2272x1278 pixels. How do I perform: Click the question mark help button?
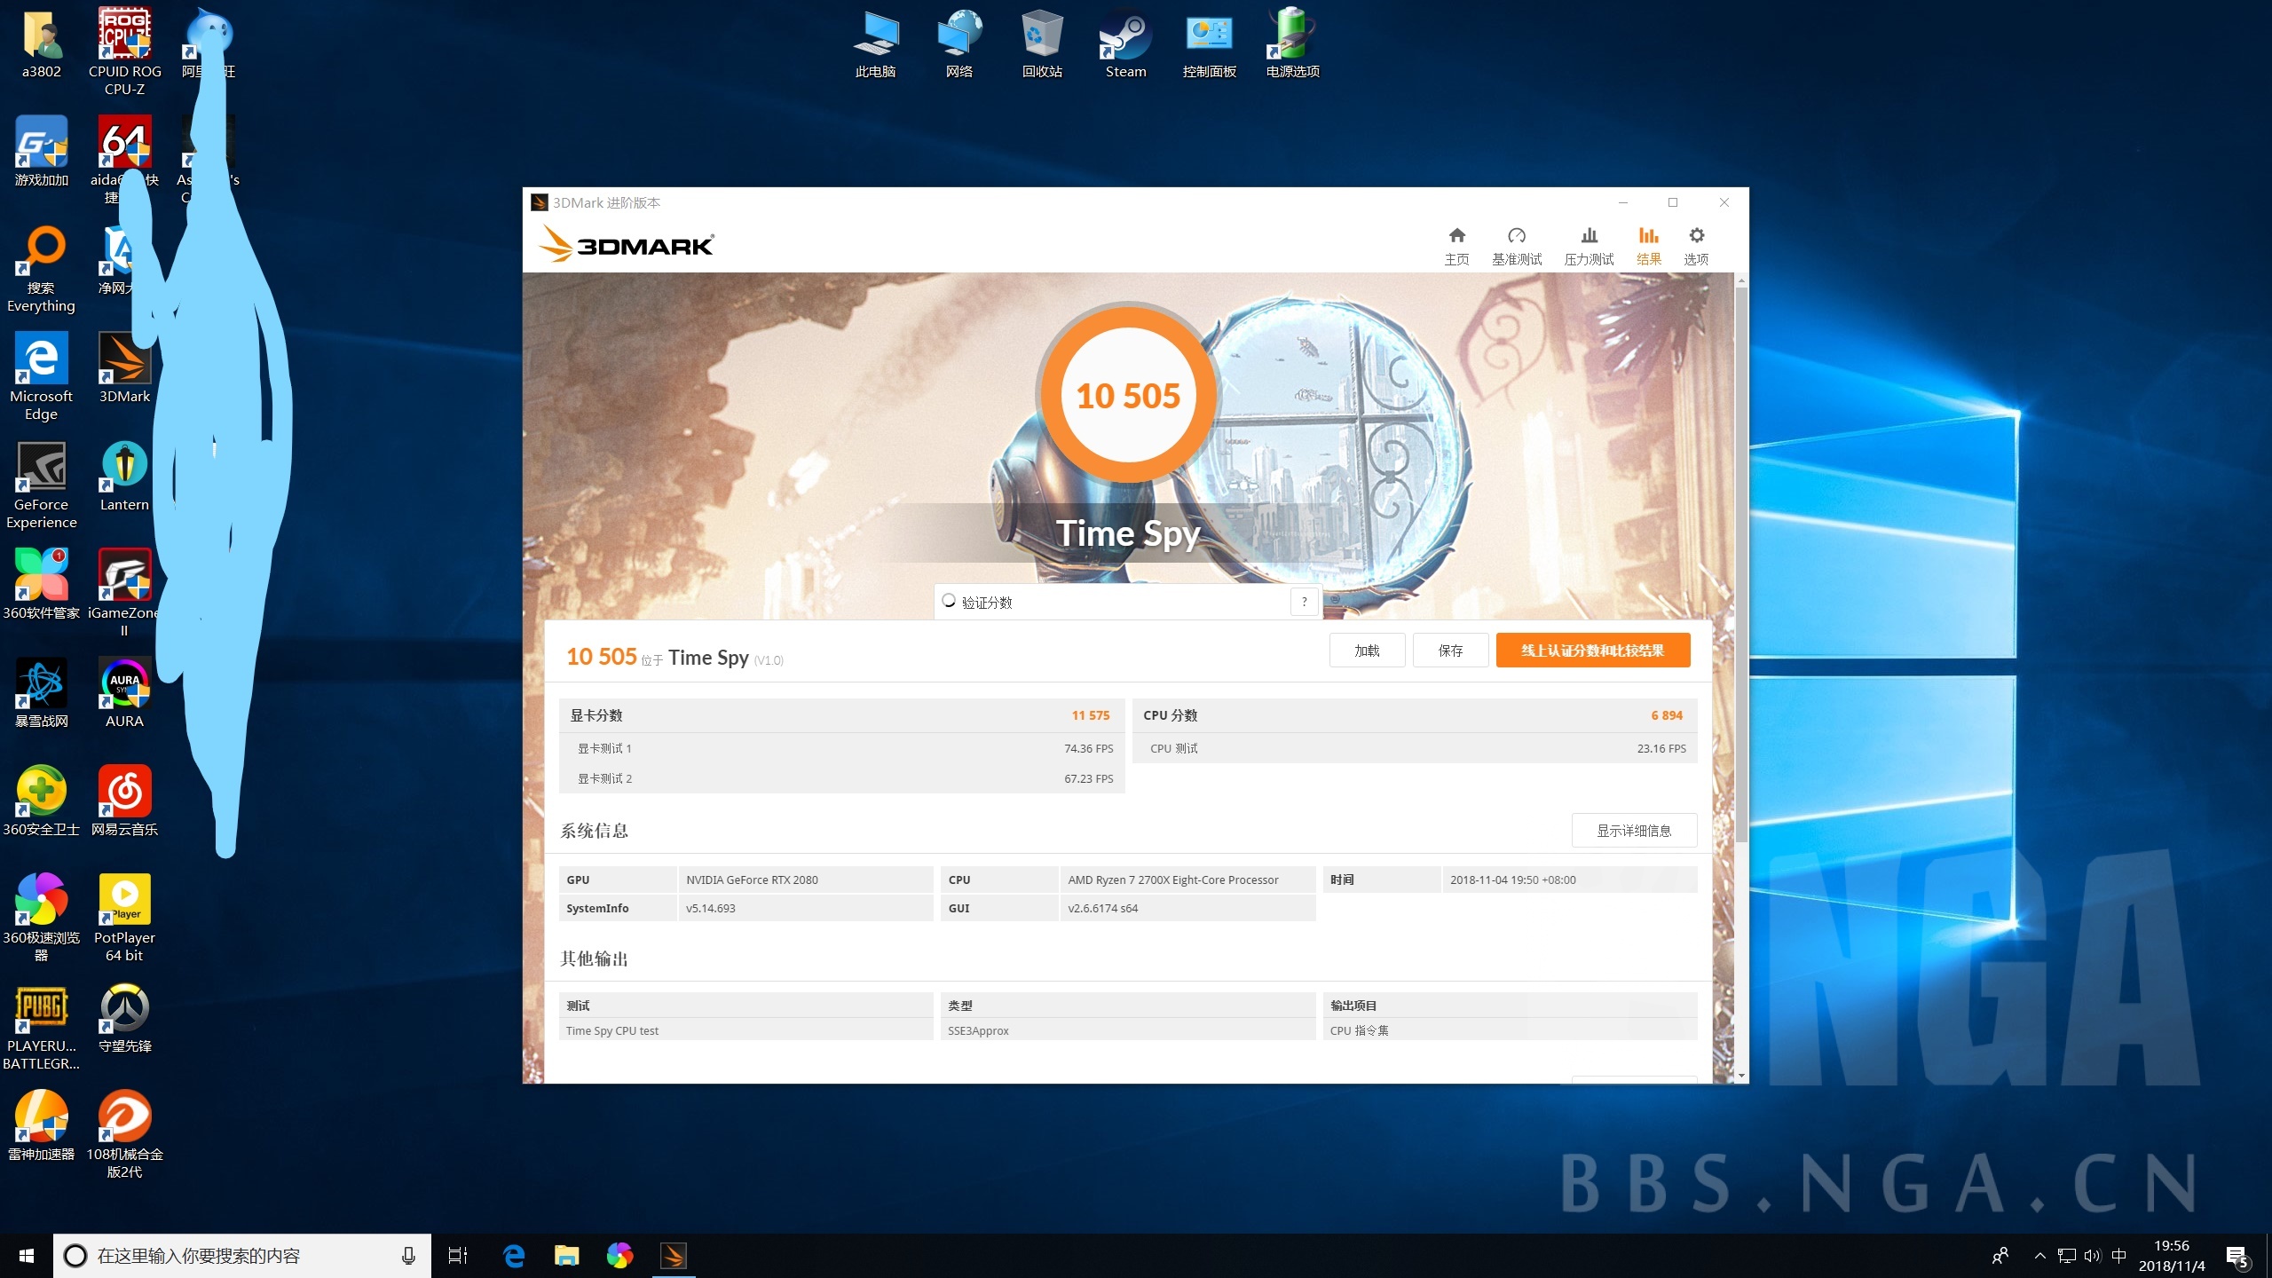1304,602
